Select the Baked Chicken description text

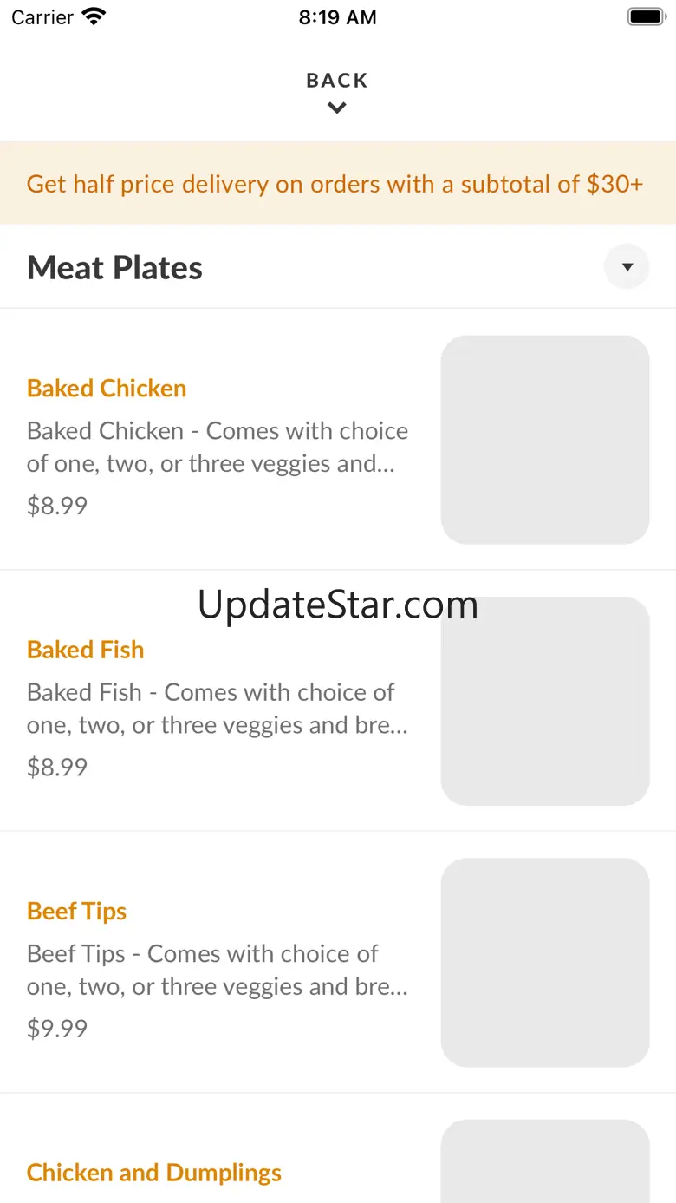pos(218,447)
